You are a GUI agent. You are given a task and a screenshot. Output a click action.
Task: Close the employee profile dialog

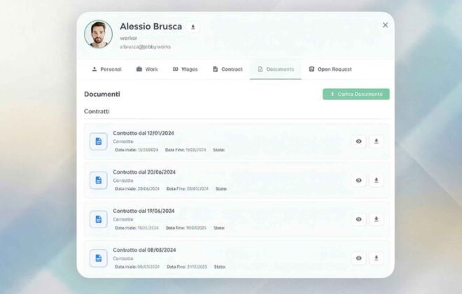coord(385,25)
